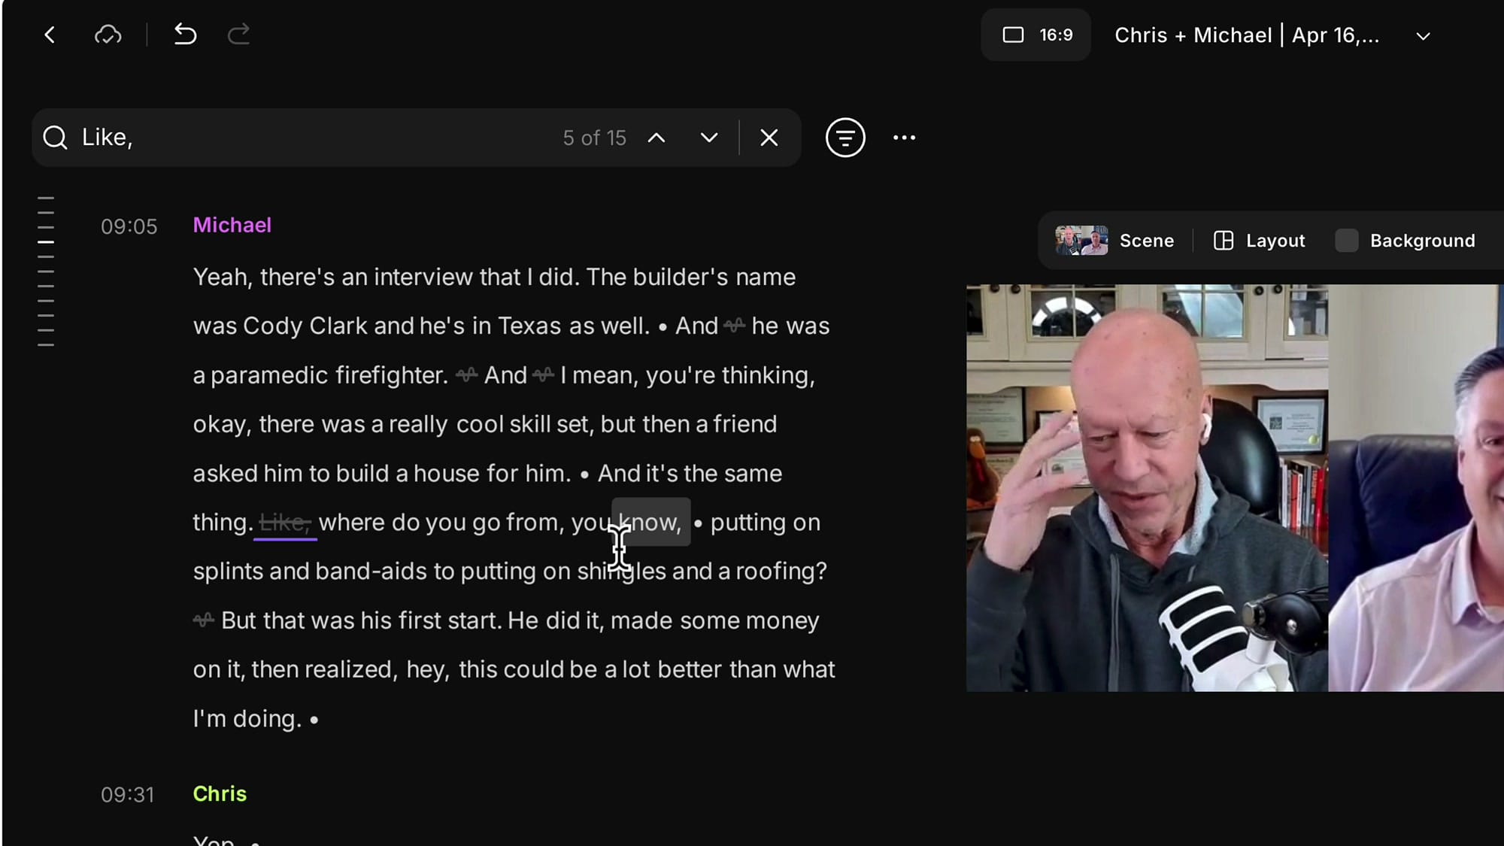This screenshot has height=846, width=1504.
Task: Click the Undo icon
Action: coord(185,35)
